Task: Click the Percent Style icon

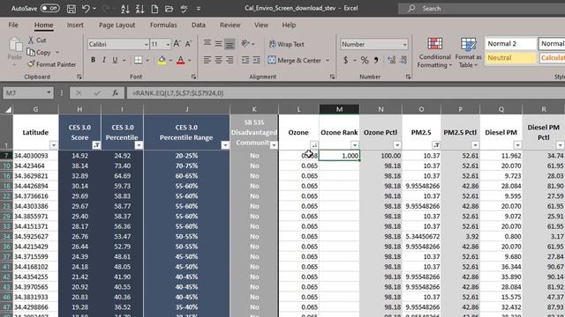Action: pyautogui.click(x=365, y=60)
